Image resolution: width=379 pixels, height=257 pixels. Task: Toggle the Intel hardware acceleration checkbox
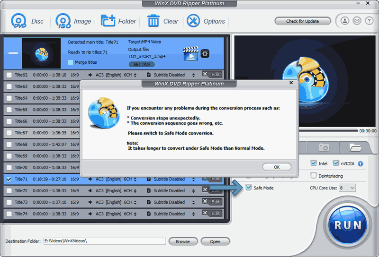(x=314, y=163)
